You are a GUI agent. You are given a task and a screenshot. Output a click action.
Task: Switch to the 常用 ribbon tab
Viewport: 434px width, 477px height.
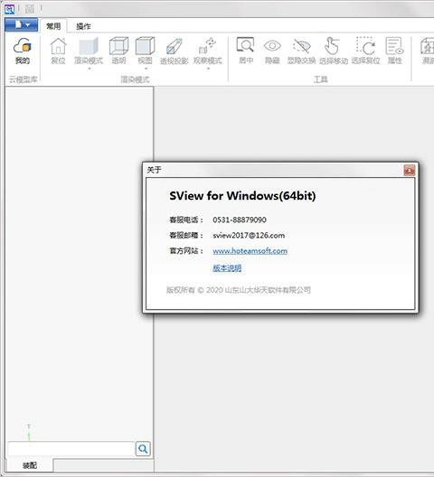53,26
